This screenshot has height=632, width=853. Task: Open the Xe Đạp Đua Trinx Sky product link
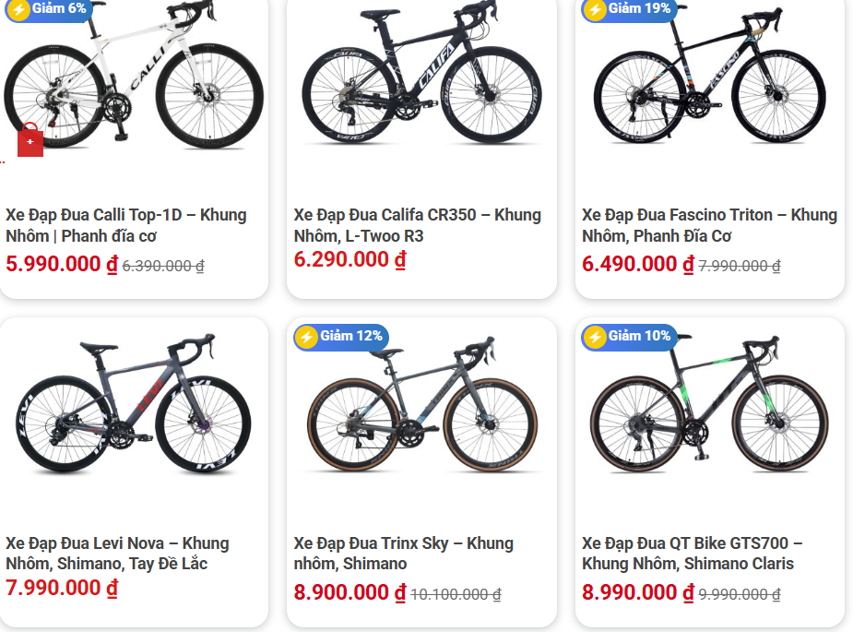[406, 554]
